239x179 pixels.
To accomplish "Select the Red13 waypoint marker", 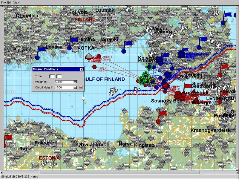I will click(99, 56).
